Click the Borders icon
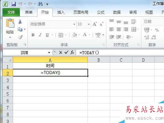 tap(61, 35)
